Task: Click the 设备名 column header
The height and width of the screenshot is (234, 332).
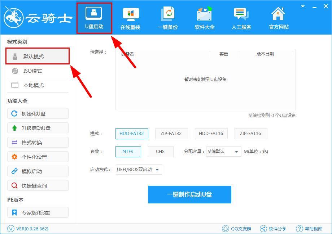Action: (127, 54)
